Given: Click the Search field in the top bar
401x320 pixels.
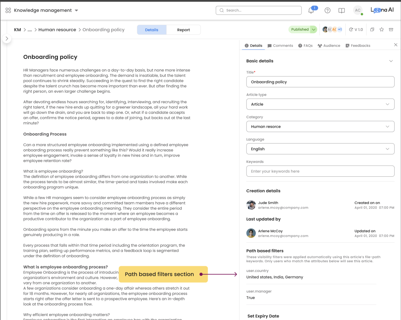Looking at the screenshot, I should click(258, 10).
